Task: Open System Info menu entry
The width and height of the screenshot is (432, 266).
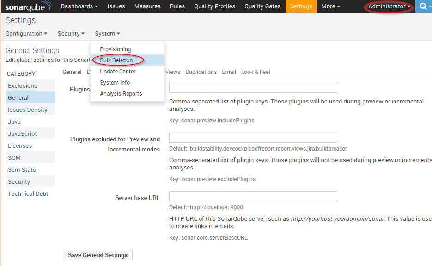Action: pos(128,83)
